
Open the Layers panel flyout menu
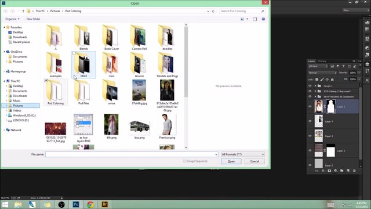coord(359,61)
